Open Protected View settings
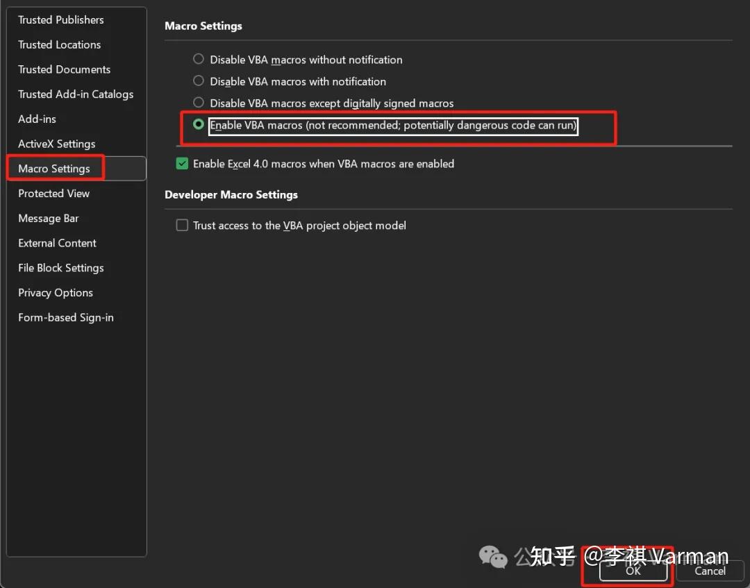 click(53, 193)
